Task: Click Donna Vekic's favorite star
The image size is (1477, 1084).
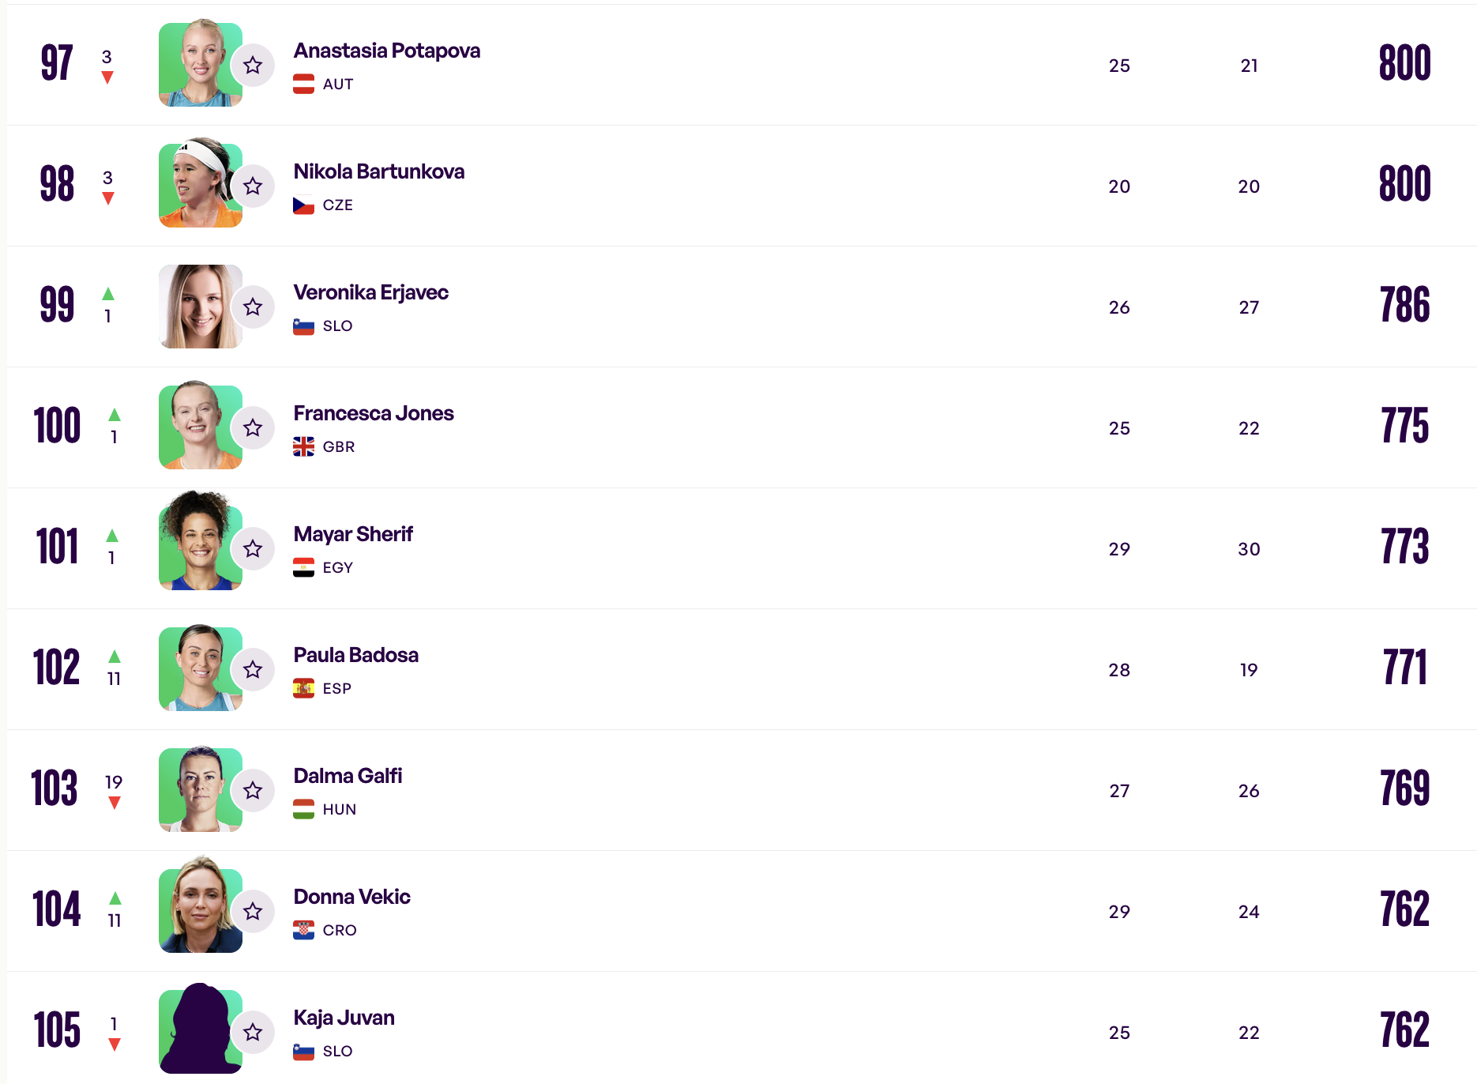Action: 253,911
